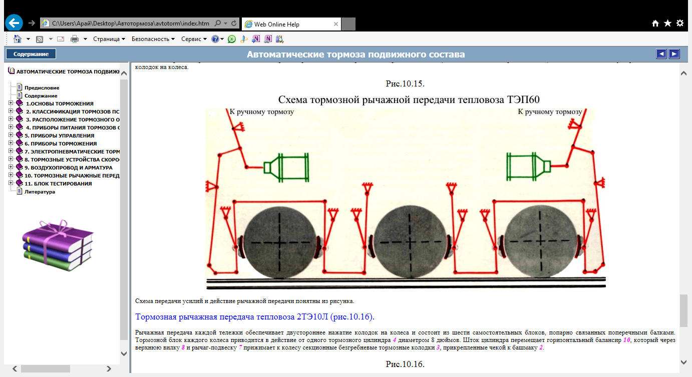
Task: Refresh the page with reload icon
Action: [234, 23]
